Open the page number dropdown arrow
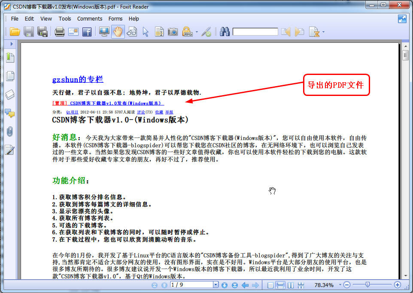 (216, 284)
